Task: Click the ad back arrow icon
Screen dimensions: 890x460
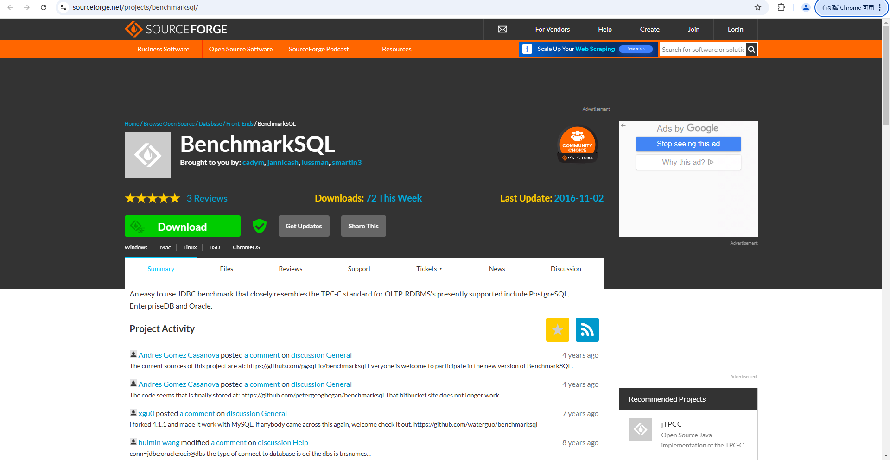Action: click(x=623, y=126)
